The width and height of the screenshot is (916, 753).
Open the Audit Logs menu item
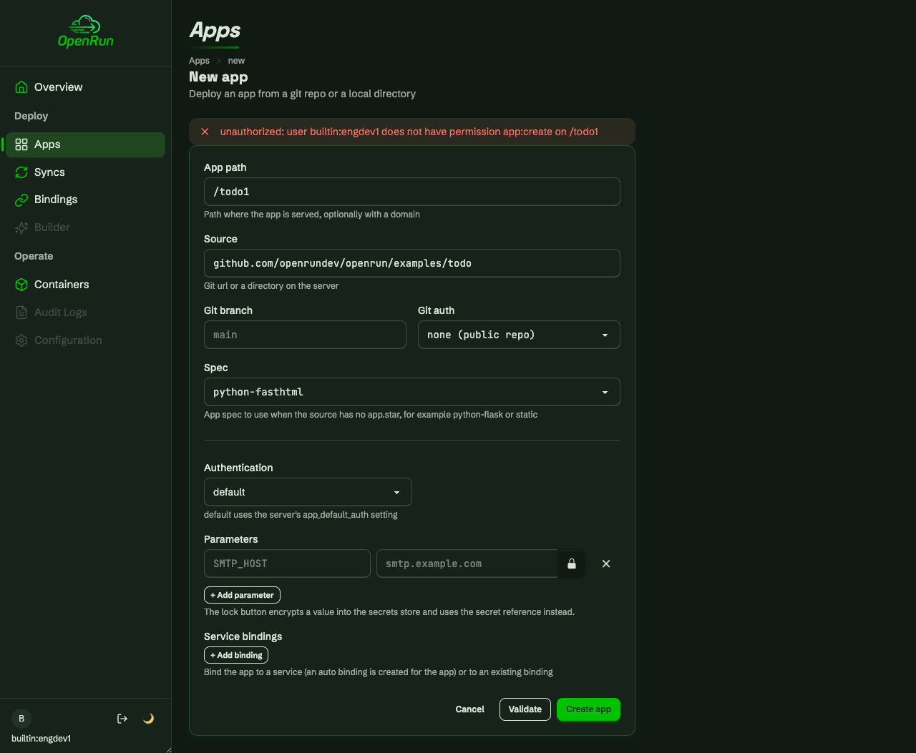pyautogui.click(x=85, y=312)
